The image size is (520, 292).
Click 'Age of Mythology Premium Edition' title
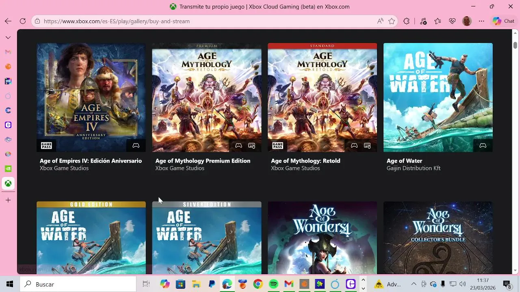coord(203,161)
